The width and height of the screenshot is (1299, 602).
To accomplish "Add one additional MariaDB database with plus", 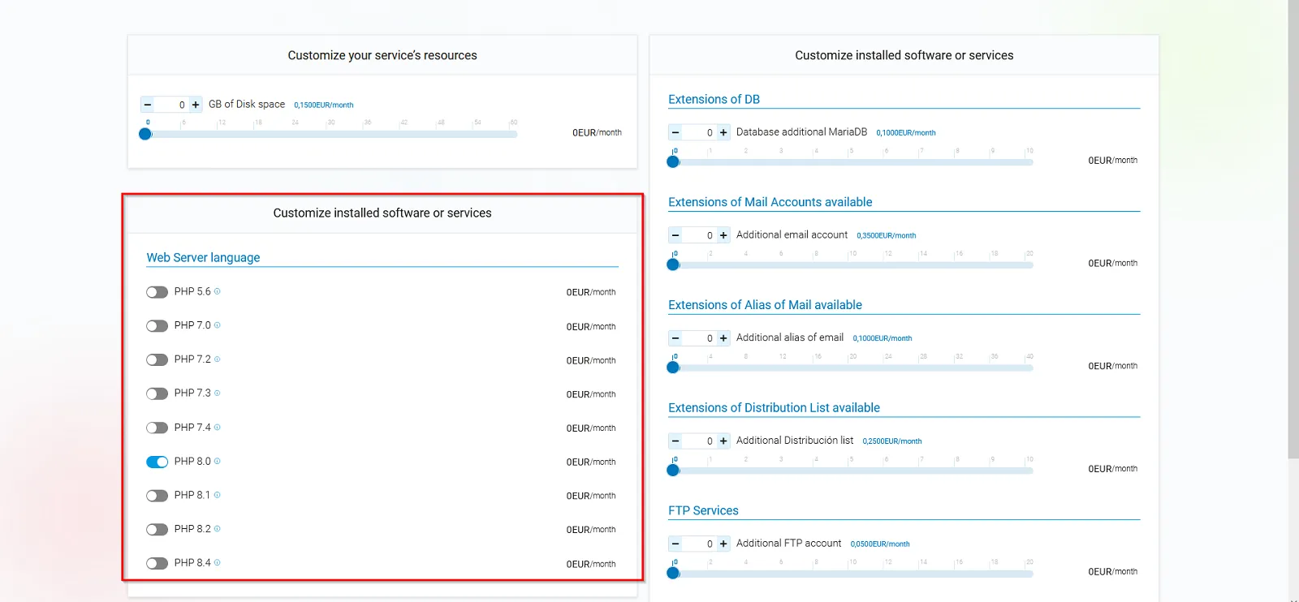I will [723, 132].
